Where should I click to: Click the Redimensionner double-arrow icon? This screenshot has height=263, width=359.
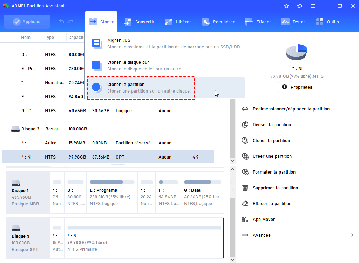coord(245,109)
